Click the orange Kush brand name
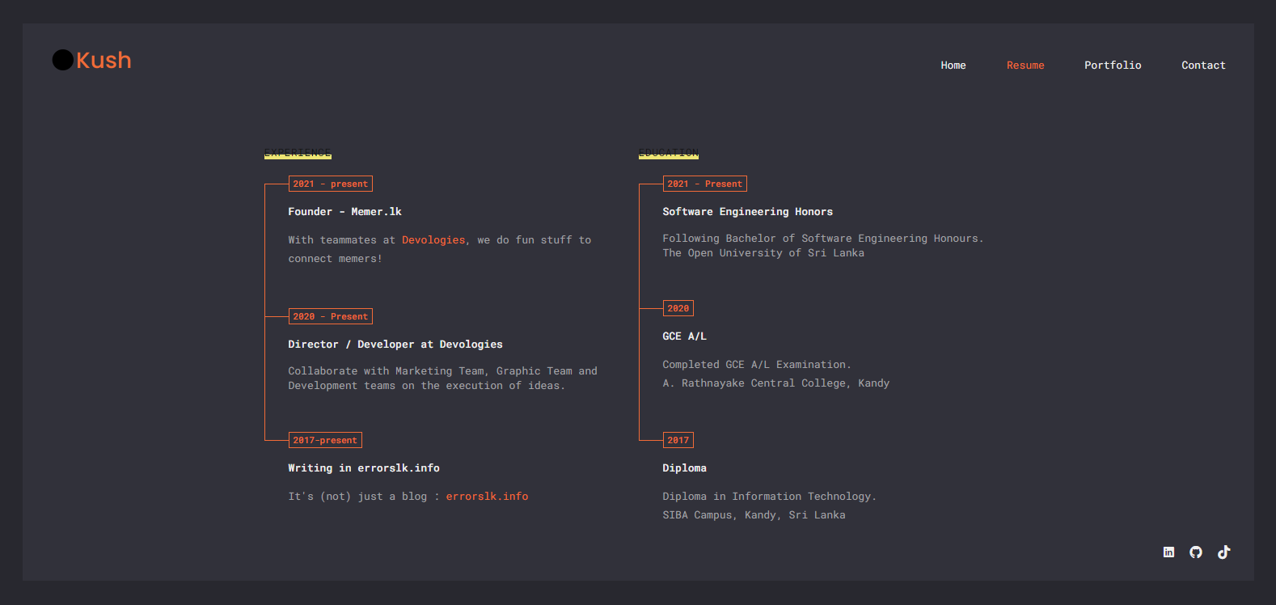 click(x=104, y=60)
